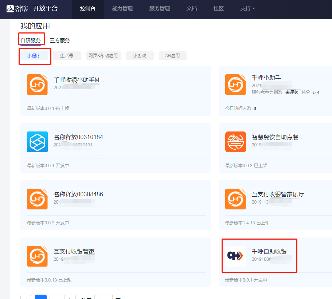Click the 千呼自助收银 app icon
This screenshot has width=332, height=299.
[235, 256]
